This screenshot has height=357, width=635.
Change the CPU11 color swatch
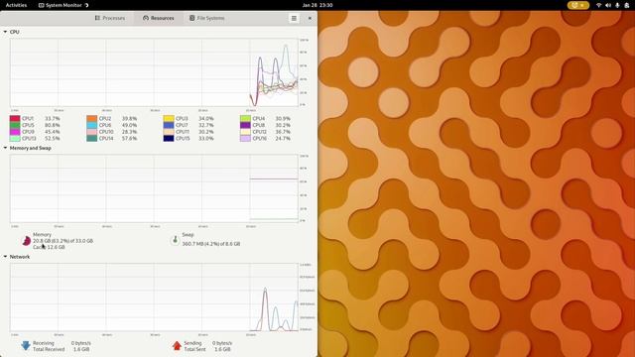pyautogui.click(x=169, y=132)
